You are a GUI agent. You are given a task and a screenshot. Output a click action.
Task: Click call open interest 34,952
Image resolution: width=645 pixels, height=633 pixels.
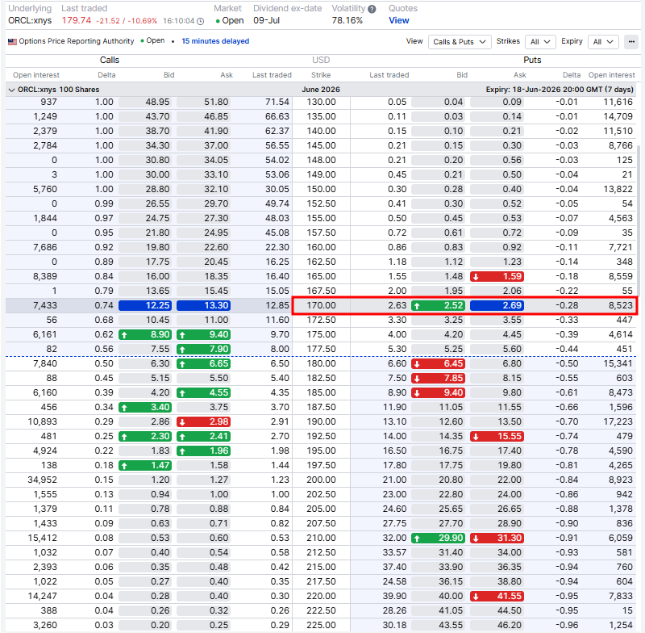[43, 480]
